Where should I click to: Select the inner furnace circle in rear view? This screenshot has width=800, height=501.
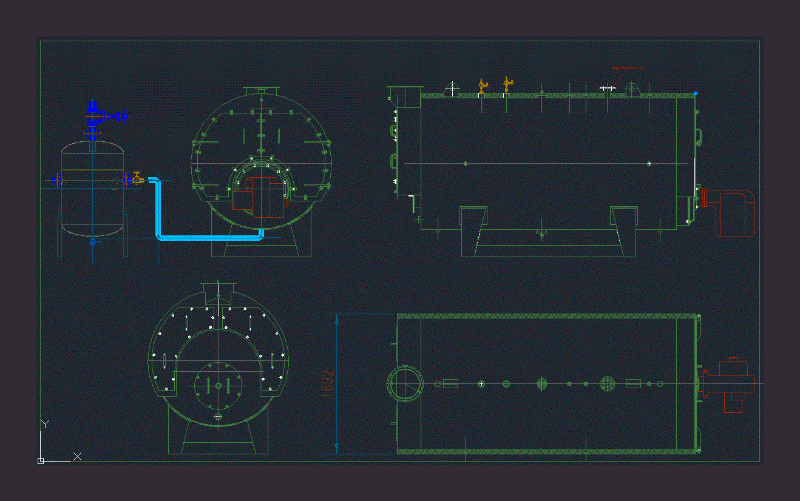[x=219, y=386]
